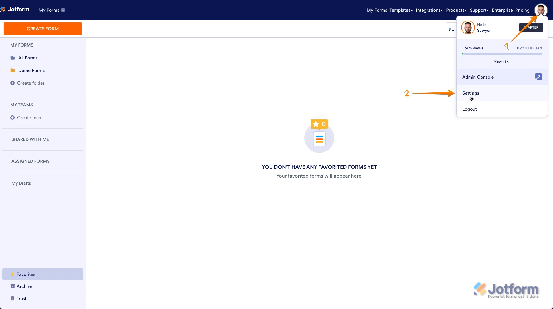Click the Trash bin icon in sidebar
This screenshot has height=309, width=553.
click(x=13, y=298)
